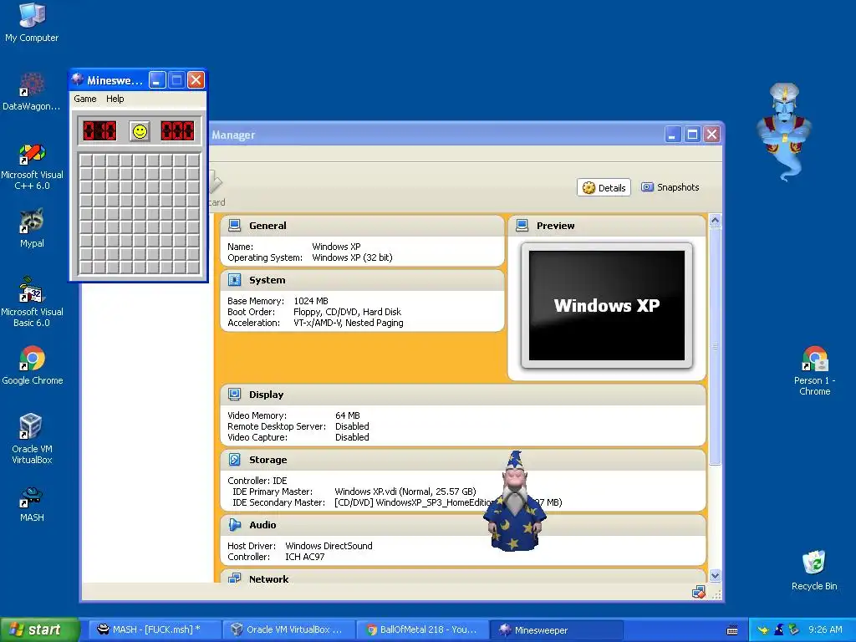This screenshot has height=642, width=856.
Task: Click scroll down arrow in VirtualBox details
Action: (715, 575)
